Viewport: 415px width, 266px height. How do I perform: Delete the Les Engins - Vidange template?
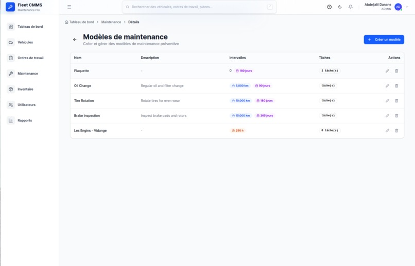396,131
